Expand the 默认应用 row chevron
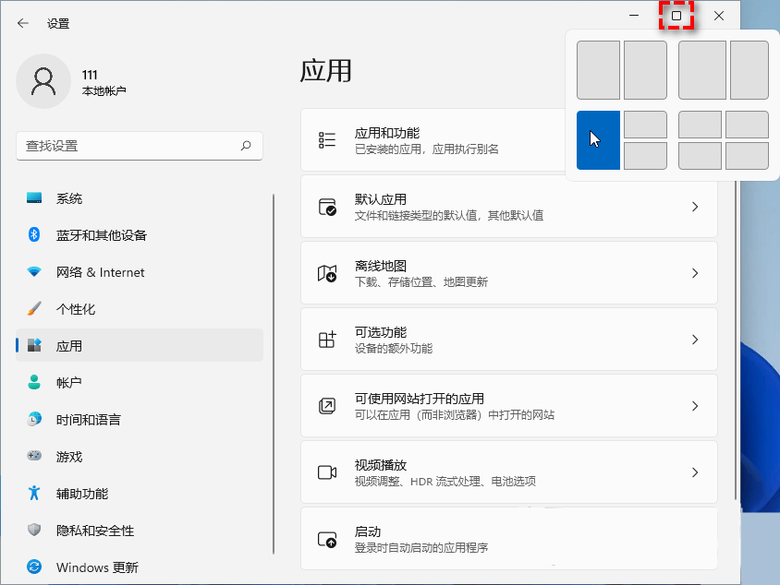Image resolution: width=780 pixels, height=585 pixels. pyautogui.click(x=695, y=207)
